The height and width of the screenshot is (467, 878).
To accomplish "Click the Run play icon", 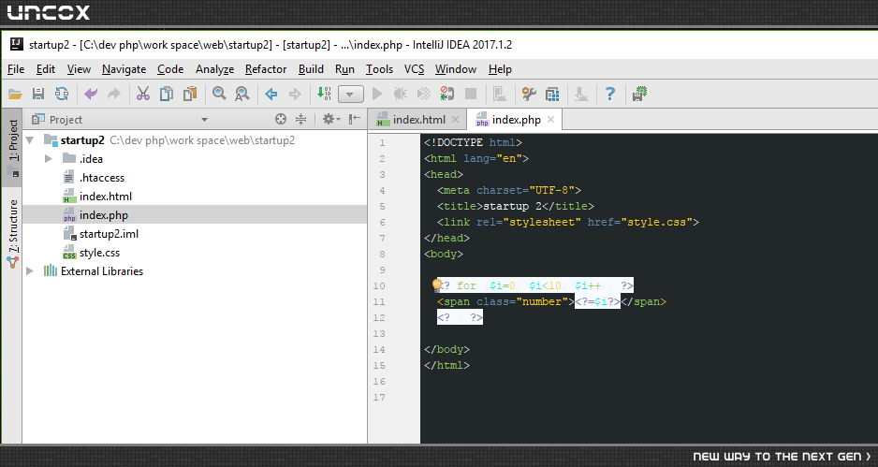I will click(377, 95).
